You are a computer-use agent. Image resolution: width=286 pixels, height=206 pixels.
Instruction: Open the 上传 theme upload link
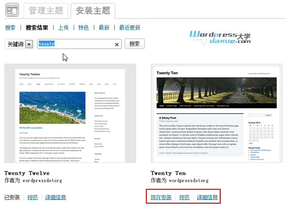coord(63,28)
